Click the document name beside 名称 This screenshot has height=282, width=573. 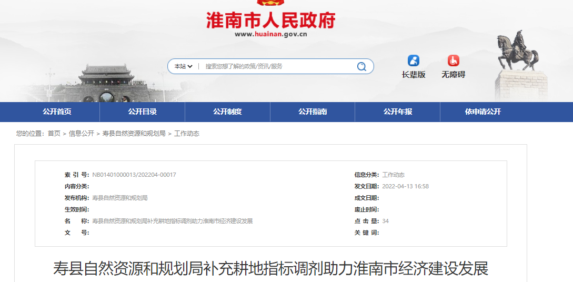173,221
